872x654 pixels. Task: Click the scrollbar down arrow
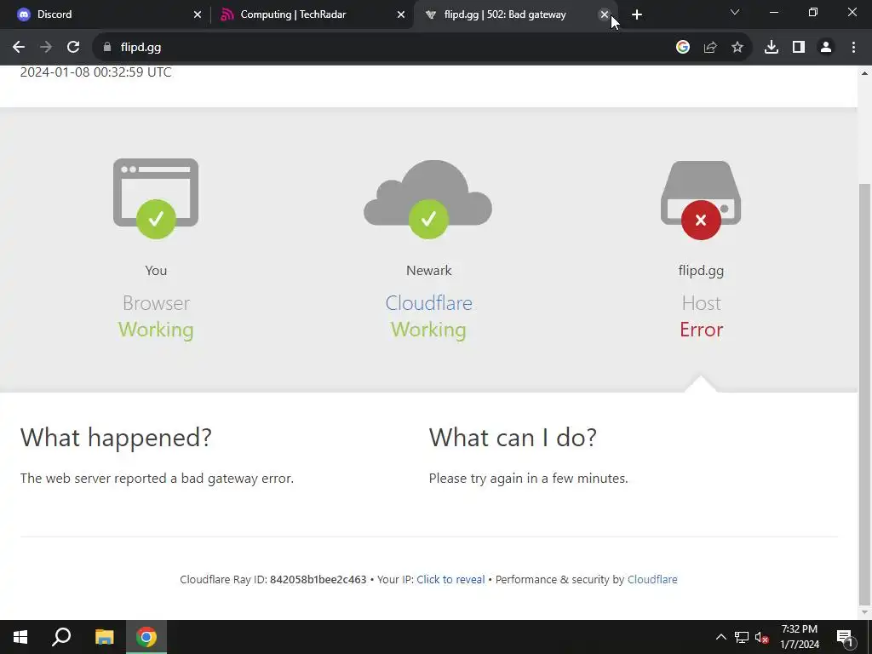tap(865, 612)
